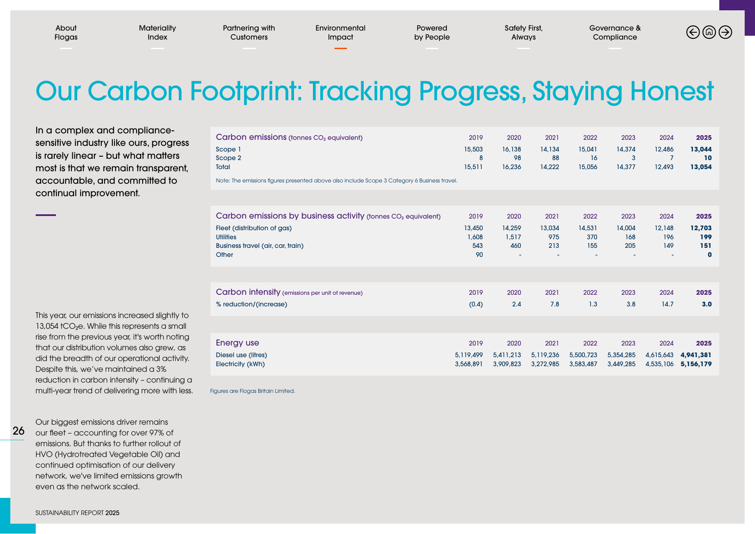
Task: Go to the previous page arrow icon
Action: 693,32
